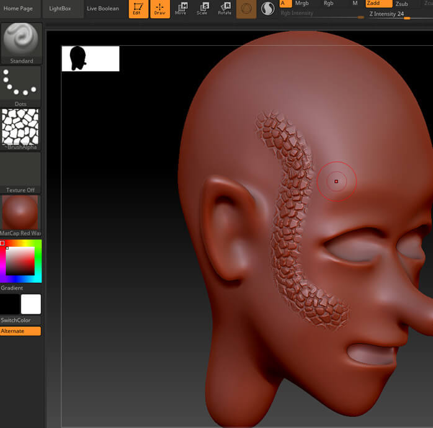Click the orange sphere gizmo icon
Screen dimensions: 433x428
[246, 9]
